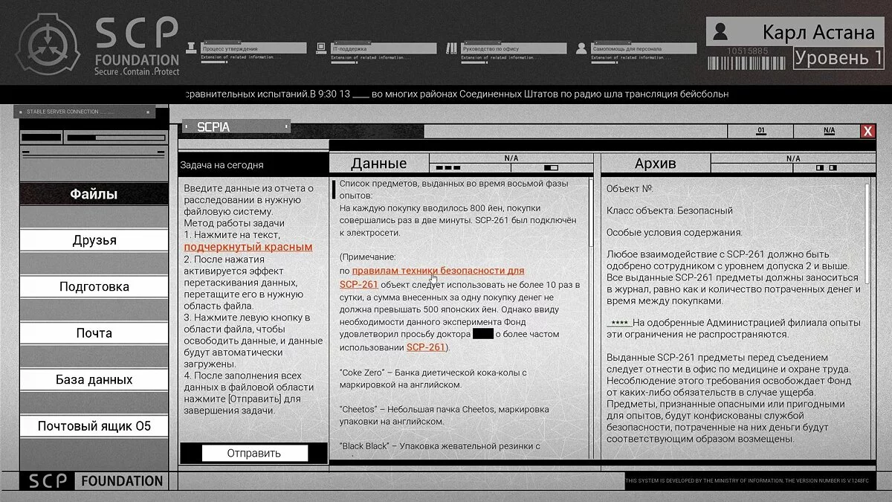The width and height of the screenshot is (892, 502).
Task: Click the underlined SCP-261 link after Примечание
Action: click(359, 284)
